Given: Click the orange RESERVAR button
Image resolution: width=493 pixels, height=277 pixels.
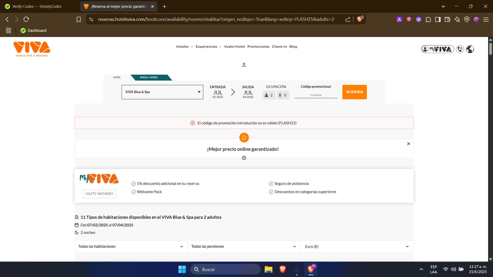Looking at the screenshot, I should coord(354,92).
